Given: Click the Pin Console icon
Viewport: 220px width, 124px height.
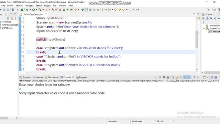Looking at the screenshot, I should (194, 77).
